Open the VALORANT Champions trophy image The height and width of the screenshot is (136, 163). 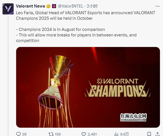88,87
